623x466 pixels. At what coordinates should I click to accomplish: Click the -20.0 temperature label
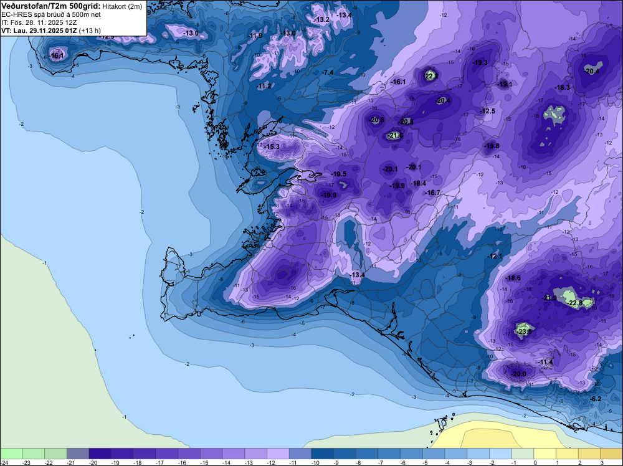point(518,374)
